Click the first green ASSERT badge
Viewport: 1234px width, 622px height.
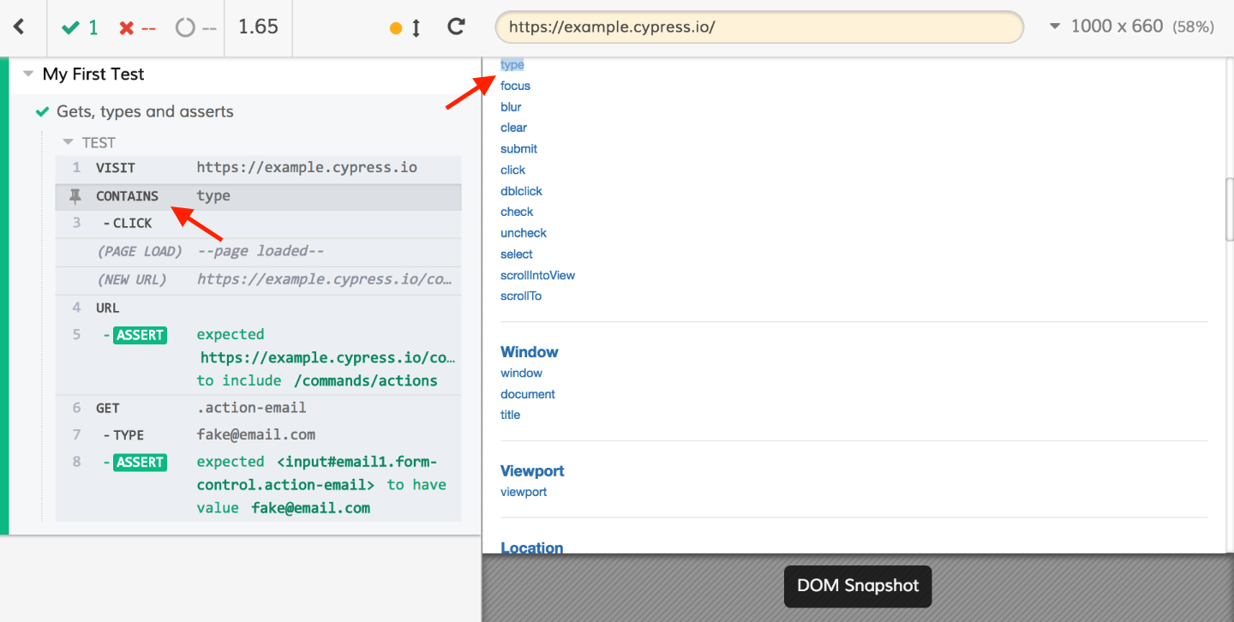138,334
